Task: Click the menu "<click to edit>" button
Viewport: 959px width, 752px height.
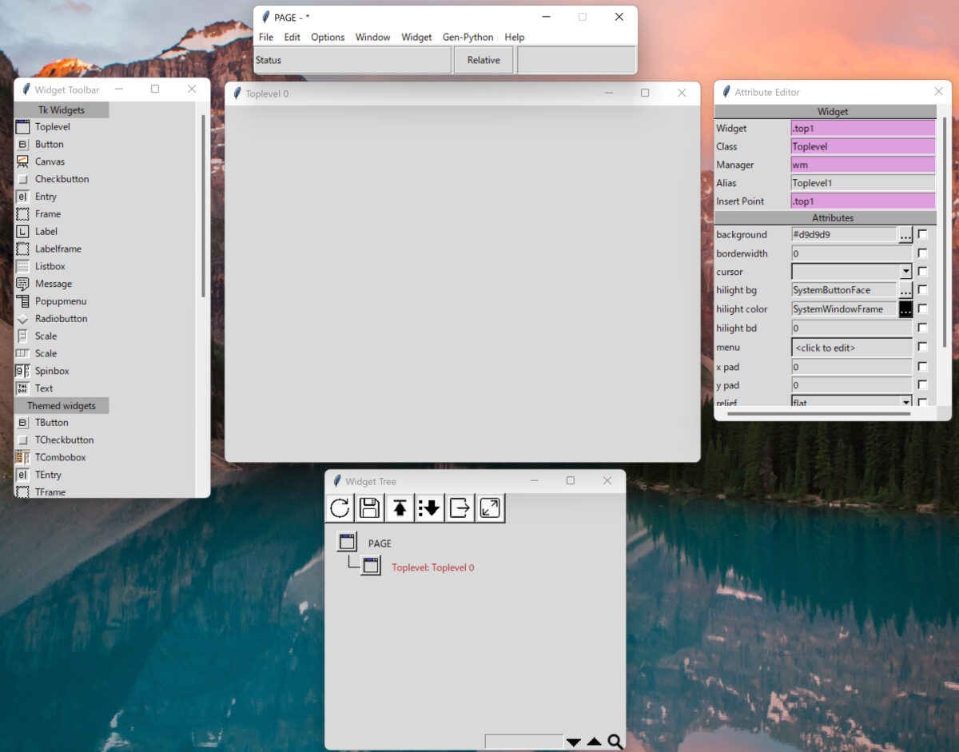Action: coord(851,348)
